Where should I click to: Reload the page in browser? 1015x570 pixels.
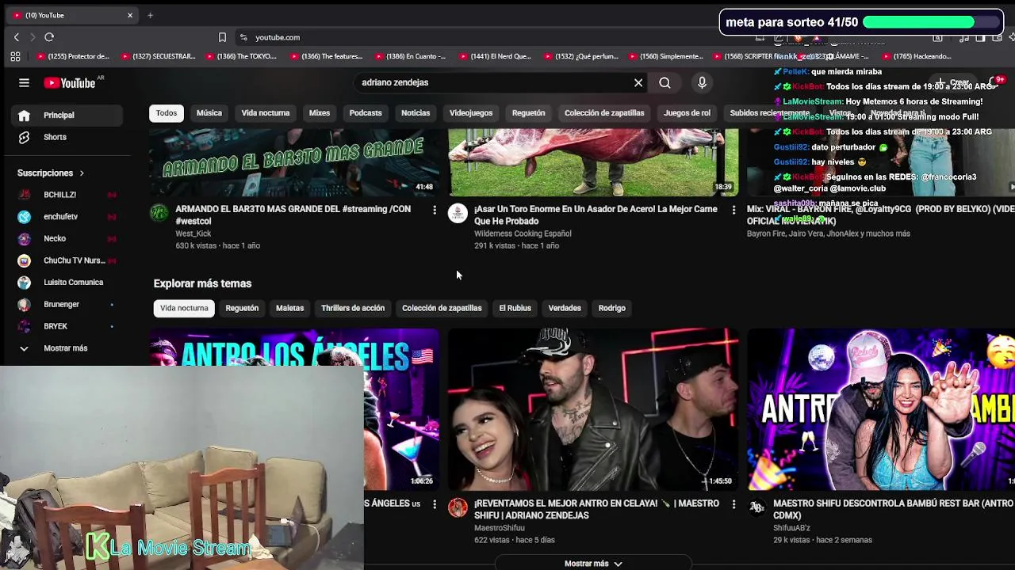[x=49, y=37]
